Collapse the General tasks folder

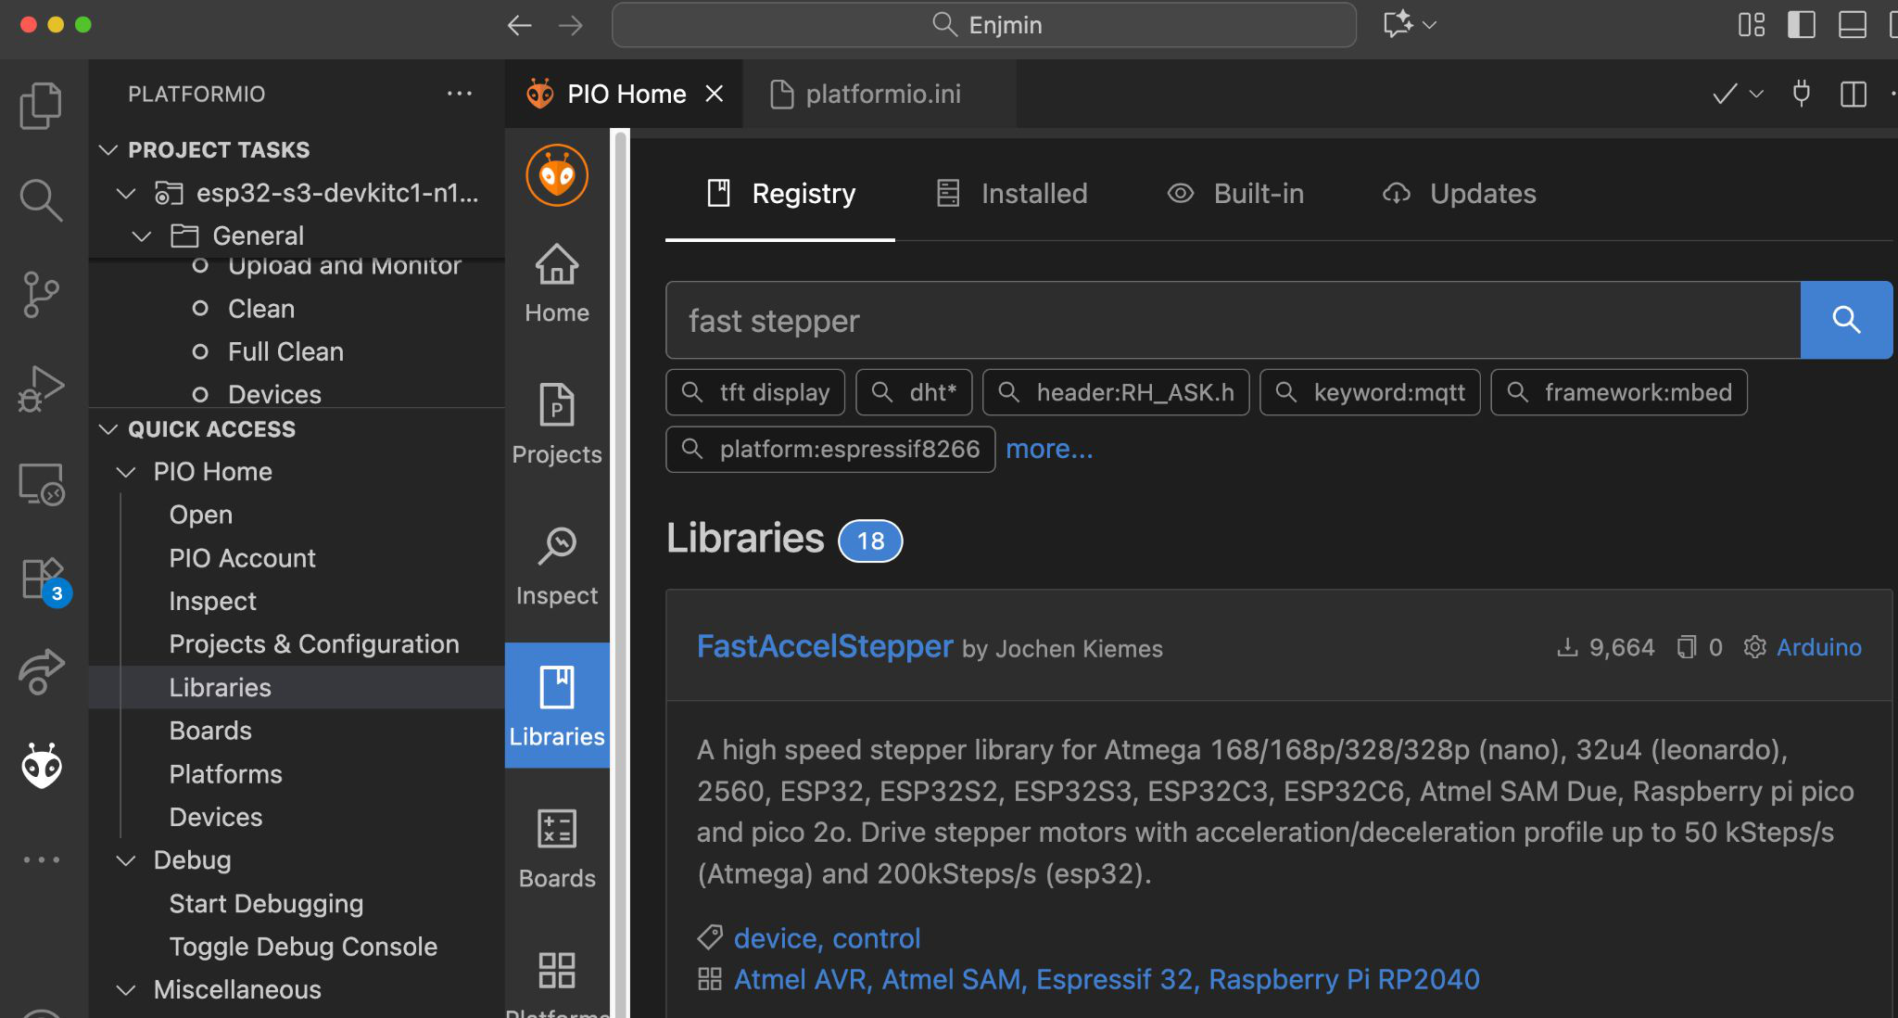[x=142, y=236]
